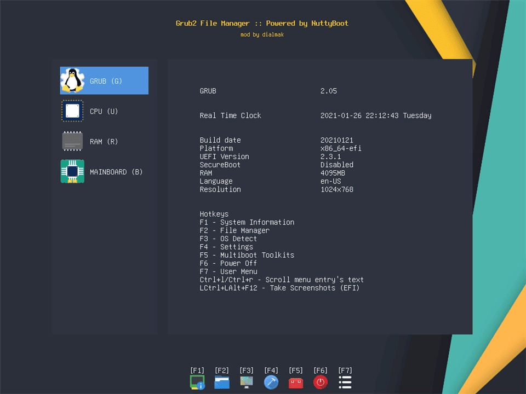Click the [F3] label in bottom bar

point(247,370)
